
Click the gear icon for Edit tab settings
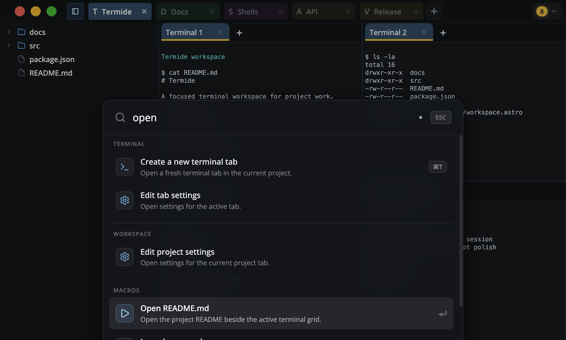point(125,200)
